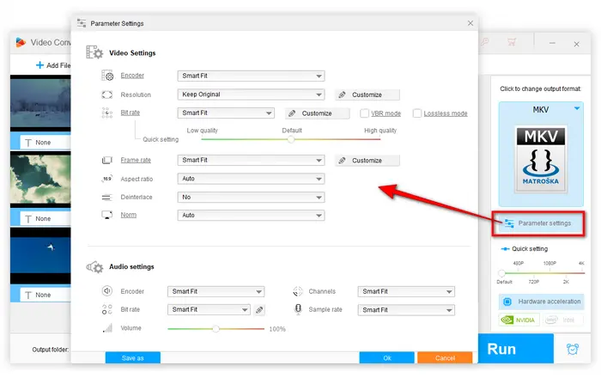The width and height of the screenshot is (601, 378).
Task: Select the blue sky bird video thumbnail
Action: [x=40, y=256]
